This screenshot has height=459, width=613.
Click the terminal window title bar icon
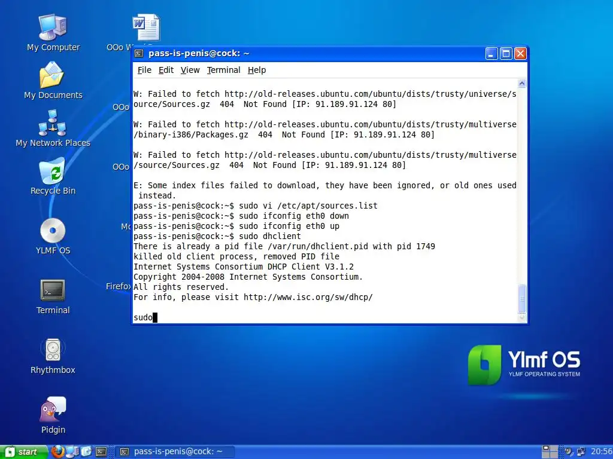coord(139,53)
